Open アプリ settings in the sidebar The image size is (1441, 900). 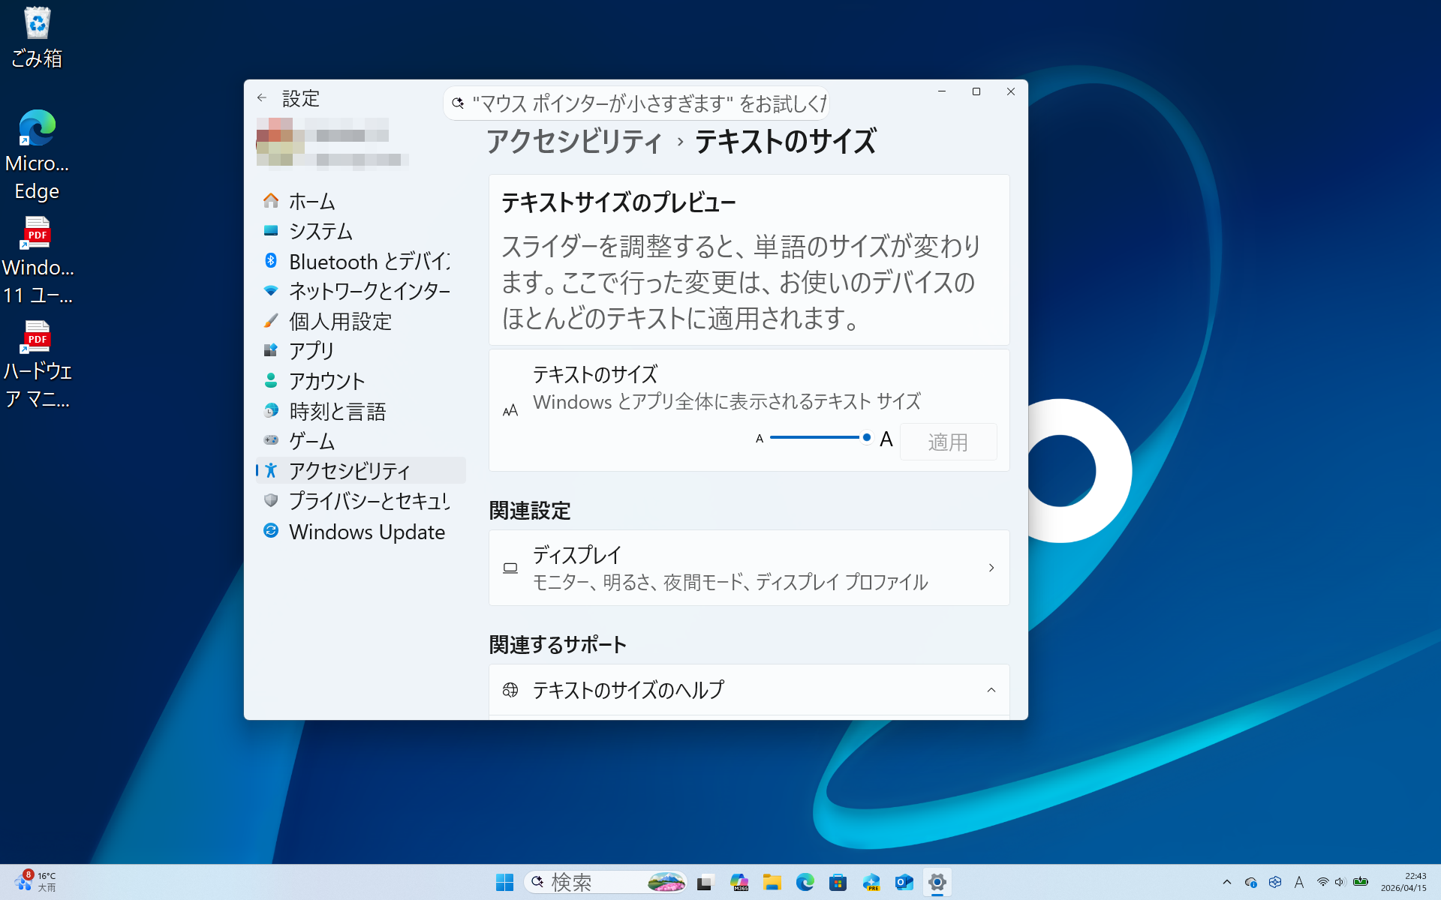pos(310,350)
